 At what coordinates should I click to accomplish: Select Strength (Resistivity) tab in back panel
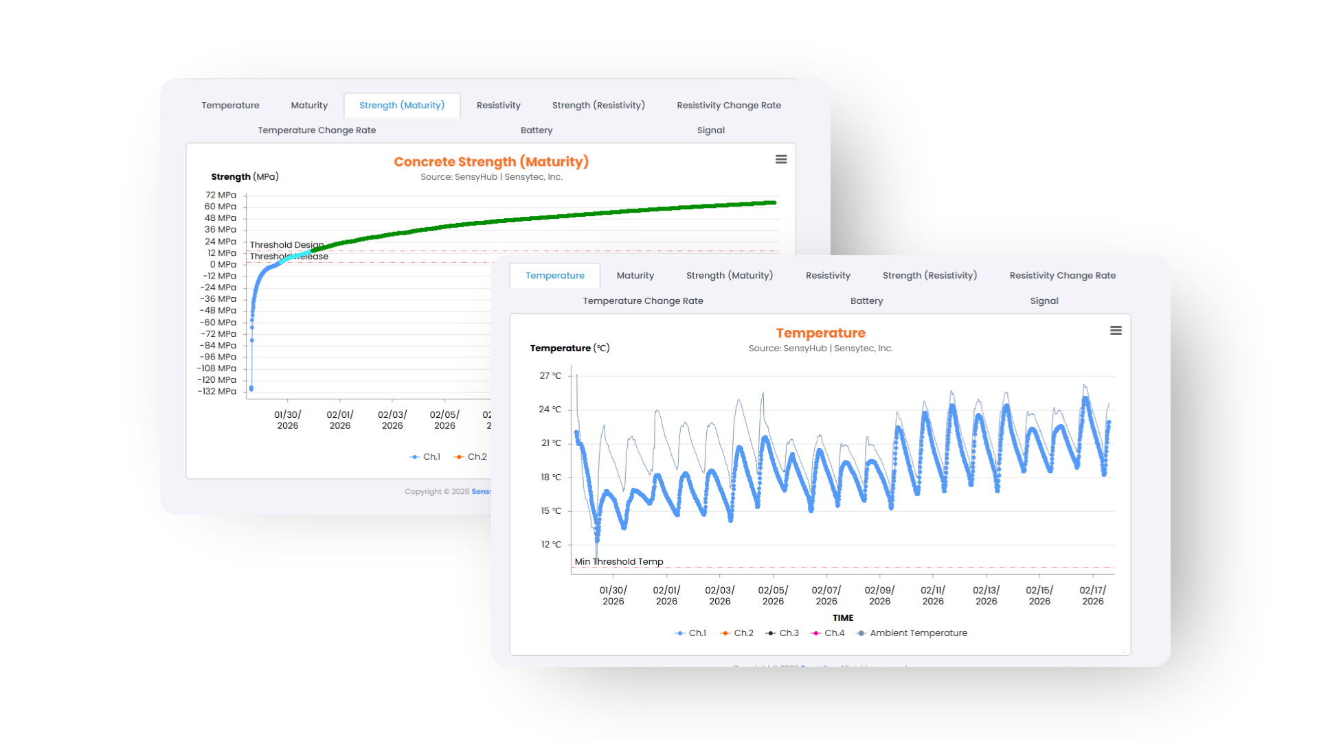[x=598, y=106]
